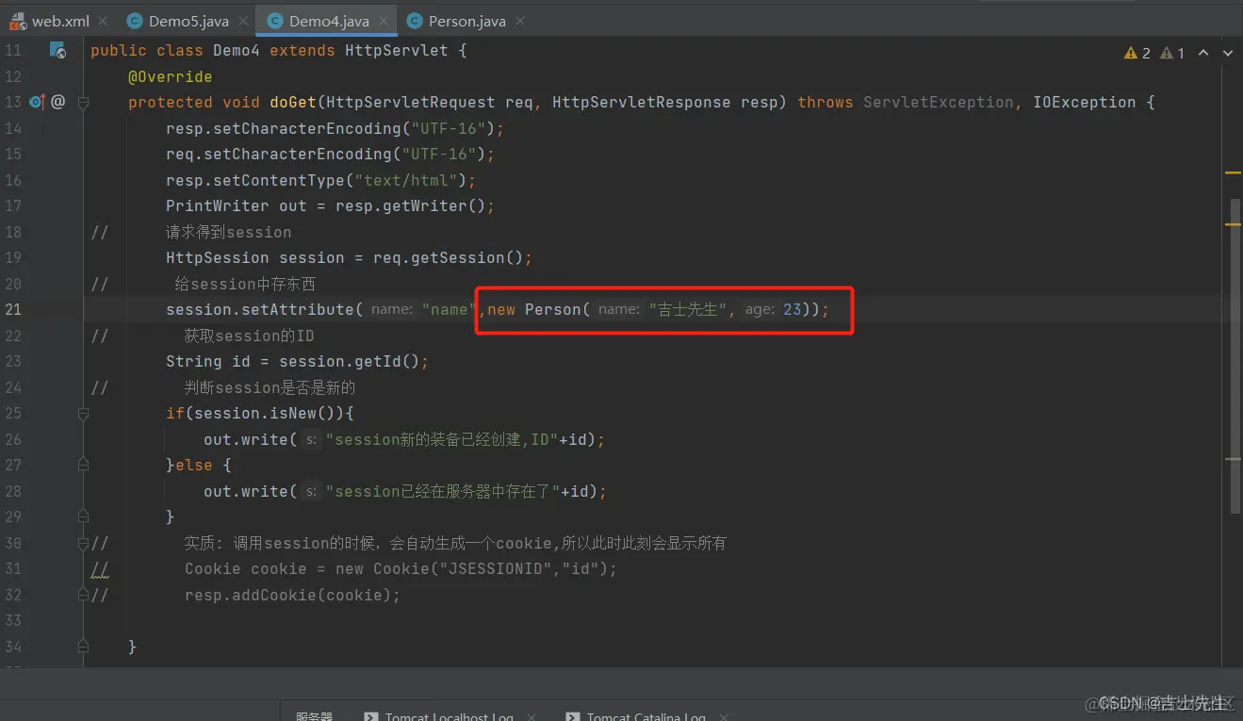Image resolution: width=1243 pixels, height=721 pixels.
Task: Click the servlet gutter icon beside class Demo4
Action: point(57,51)
